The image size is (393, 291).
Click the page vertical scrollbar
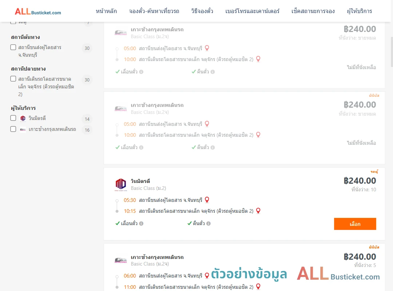[x=392, y=52]
